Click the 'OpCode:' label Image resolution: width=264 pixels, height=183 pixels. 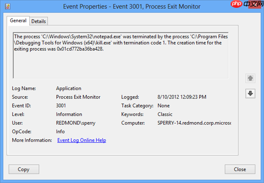(21, 132)
